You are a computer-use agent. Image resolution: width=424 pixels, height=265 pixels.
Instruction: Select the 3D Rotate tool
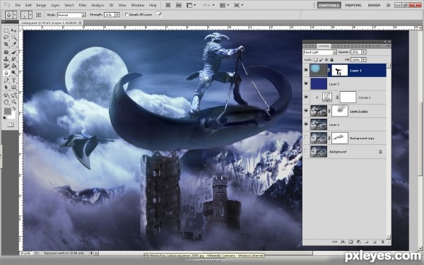[6, 95]
